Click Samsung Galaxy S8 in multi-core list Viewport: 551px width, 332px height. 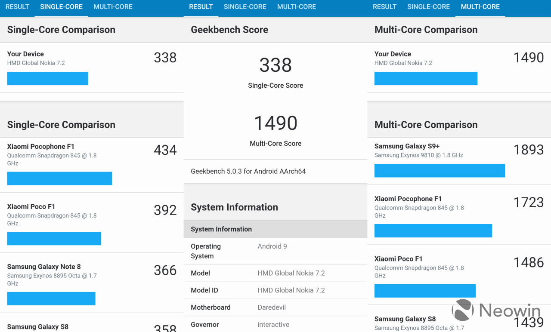[405, 319]
